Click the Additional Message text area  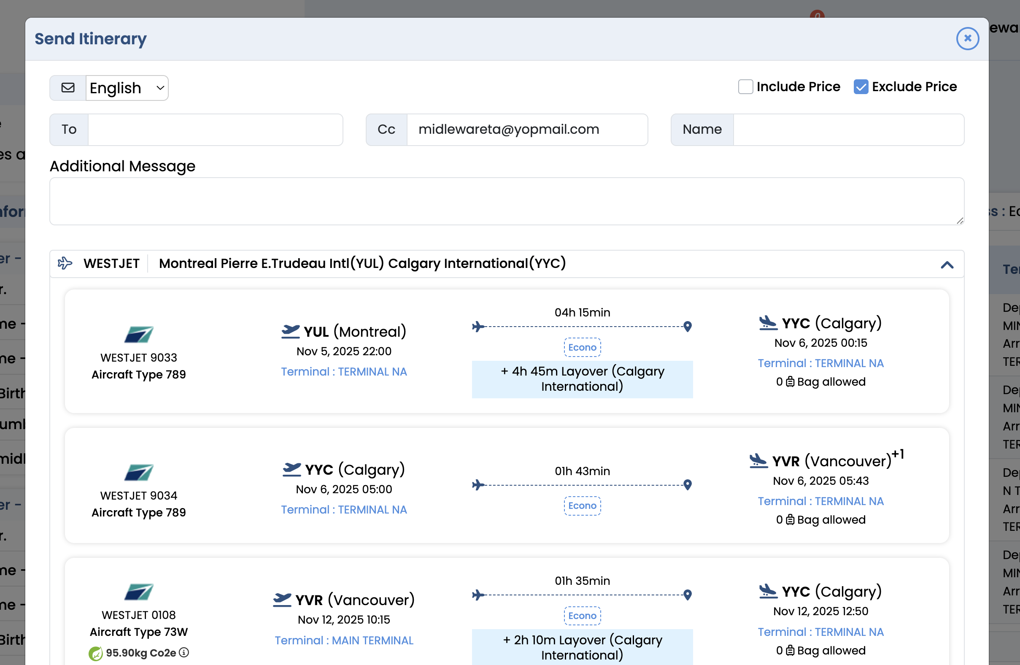(x=507, y=201)
